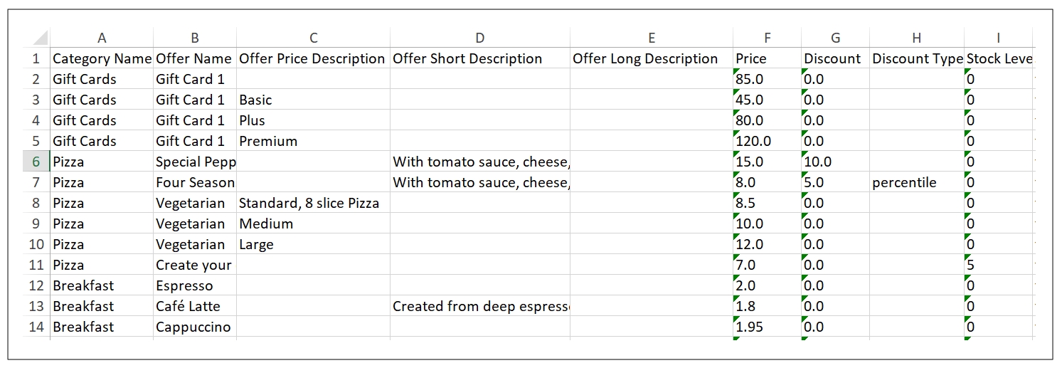This screenshot has width=1062, height=368.
Task: Select the "Espresso" offer cell
Action: coord(194,285)
